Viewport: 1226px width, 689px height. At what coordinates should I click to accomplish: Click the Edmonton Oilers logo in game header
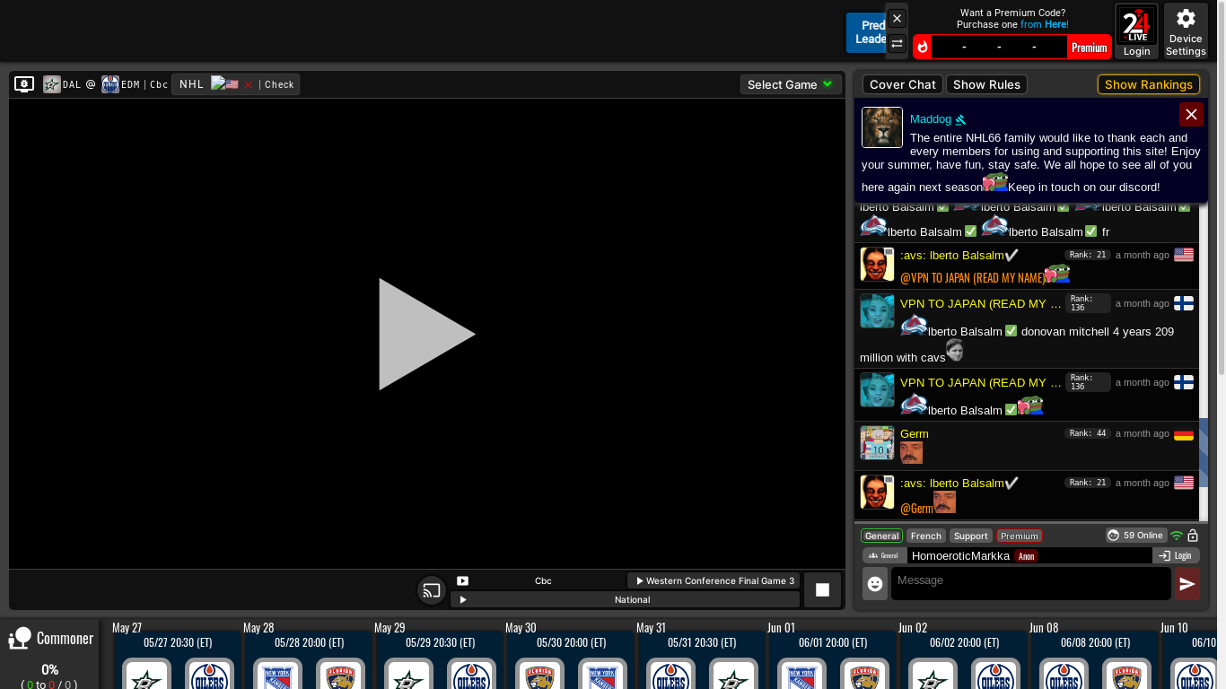[110, 84]
